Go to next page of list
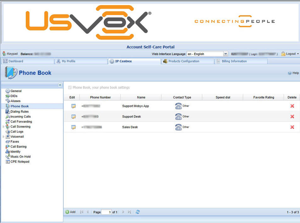Image resolution: width=300 pixels, height=223 pixels. [x=123, y=212]
